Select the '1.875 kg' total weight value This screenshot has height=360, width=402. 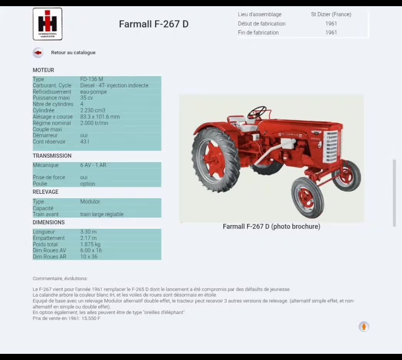point(90,244)
